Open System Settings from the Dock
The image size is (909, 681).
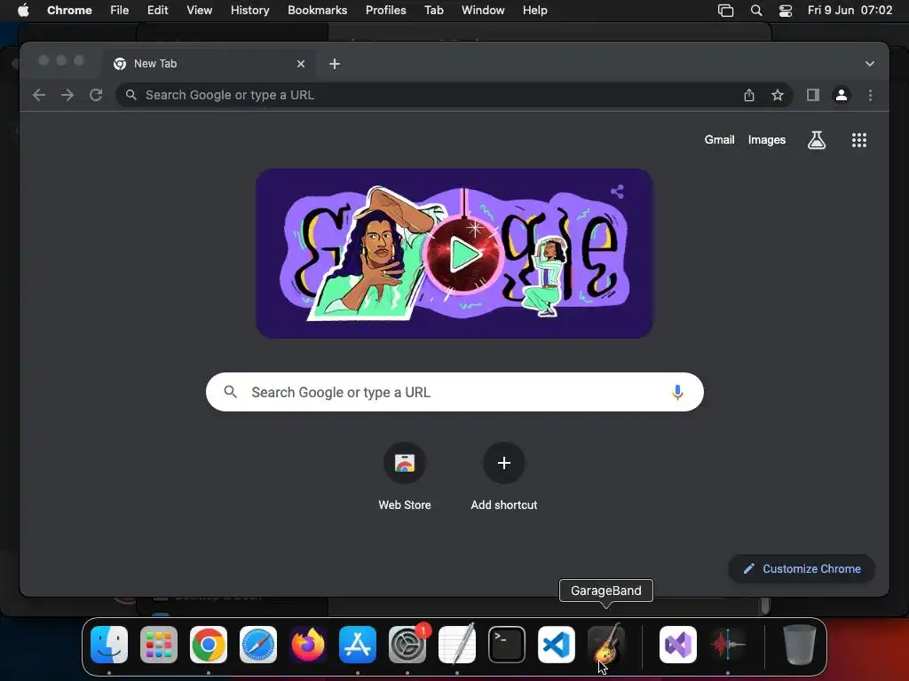pyautogui.click(x=407, y=645)
